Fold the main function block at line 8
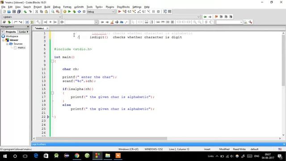 (52, 61)
